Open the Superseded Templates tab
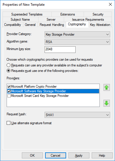The image size is (115, 161). tap(27, 14)
